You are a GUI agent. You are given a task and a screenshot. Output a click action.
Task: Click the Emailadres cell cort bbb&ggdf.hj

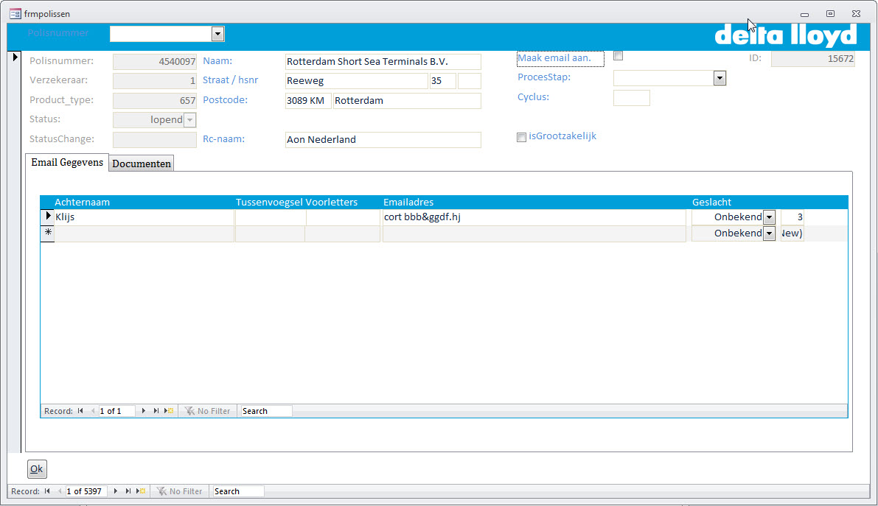[x=534, y=217]
